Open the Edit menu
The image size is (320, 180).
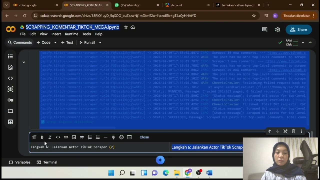point(32,34)
